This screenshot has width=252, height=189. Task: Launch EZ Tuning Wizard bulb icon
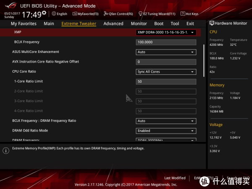coord(140,14)
